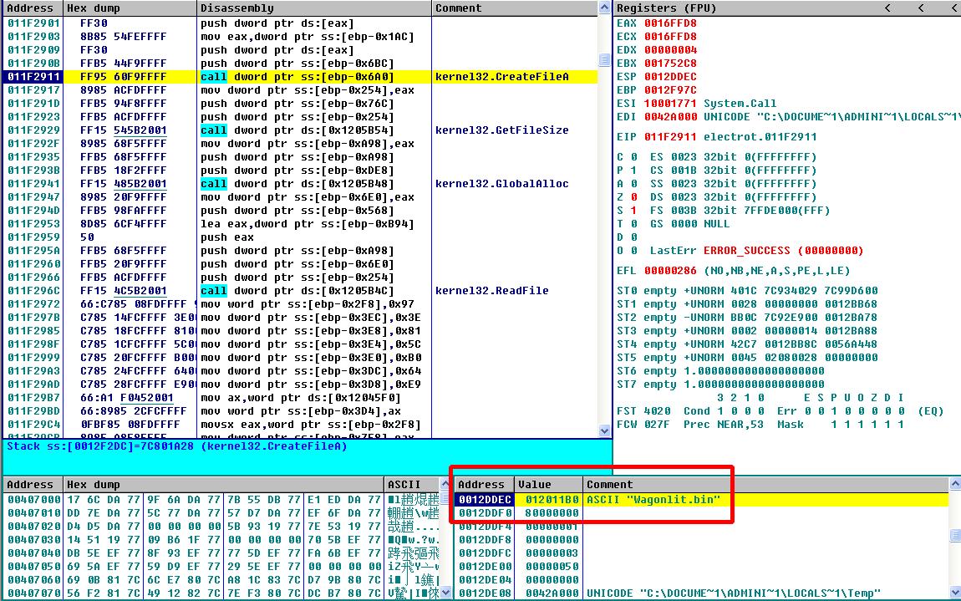The width and height of the screenshot is (961, 601).
Task: Select the EDI register UNICODE path row
Action: [x=787, y=117]
